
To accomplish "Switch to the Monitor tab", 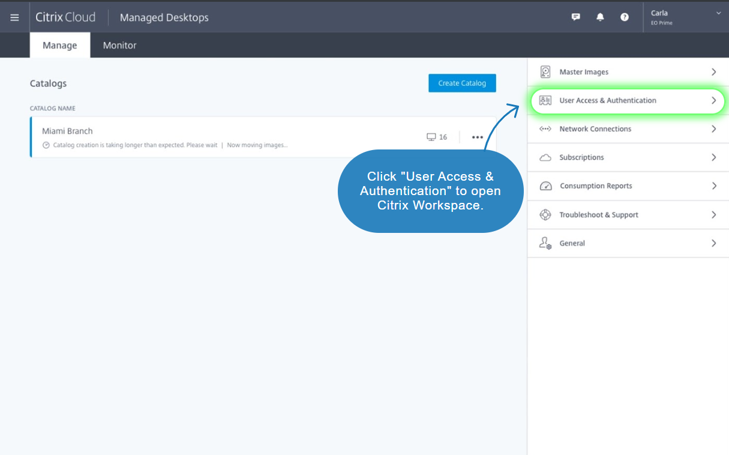I will point(119,45).
